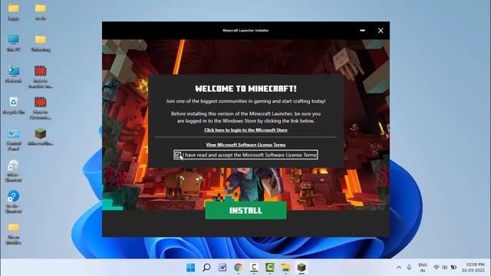Expand the hidden system tray icons chevron
This screenshot has width=491, height=276.
[399, 268]
